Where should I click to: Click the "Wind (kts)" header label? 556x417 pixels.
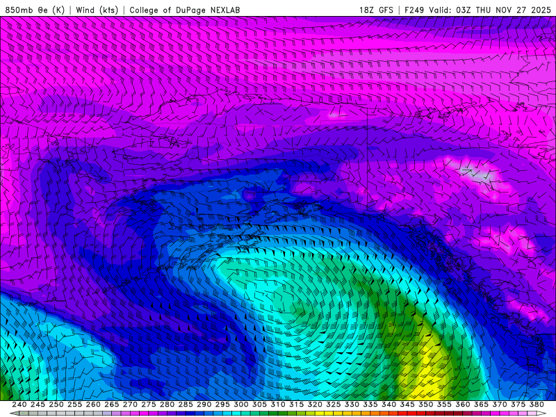tap(97, 10)
